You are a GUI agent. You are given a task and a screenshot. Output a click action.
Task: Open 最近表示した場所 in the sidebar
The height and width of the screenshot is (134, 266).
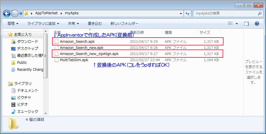[x=30, y=56]
